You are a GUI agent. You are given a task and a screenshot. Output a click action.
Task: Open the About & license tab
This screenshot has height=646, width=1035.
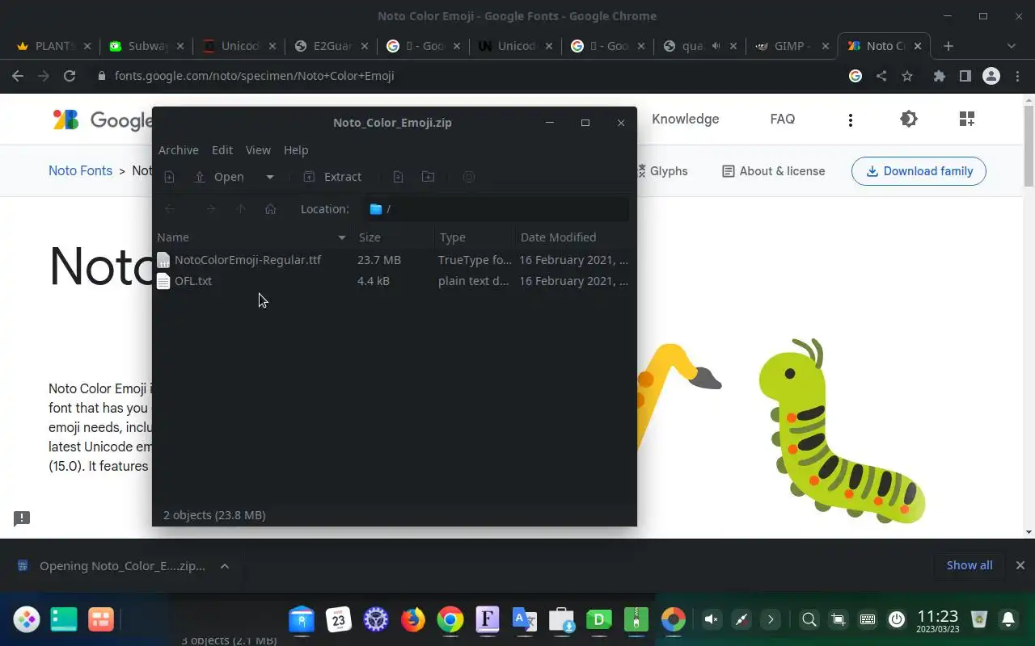click(774, 171)
